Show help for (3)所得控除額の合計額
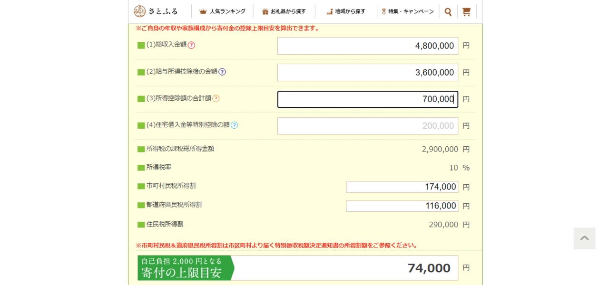This screenshot has width=609, height=285. pyautogui.click(x=216, y=98)
